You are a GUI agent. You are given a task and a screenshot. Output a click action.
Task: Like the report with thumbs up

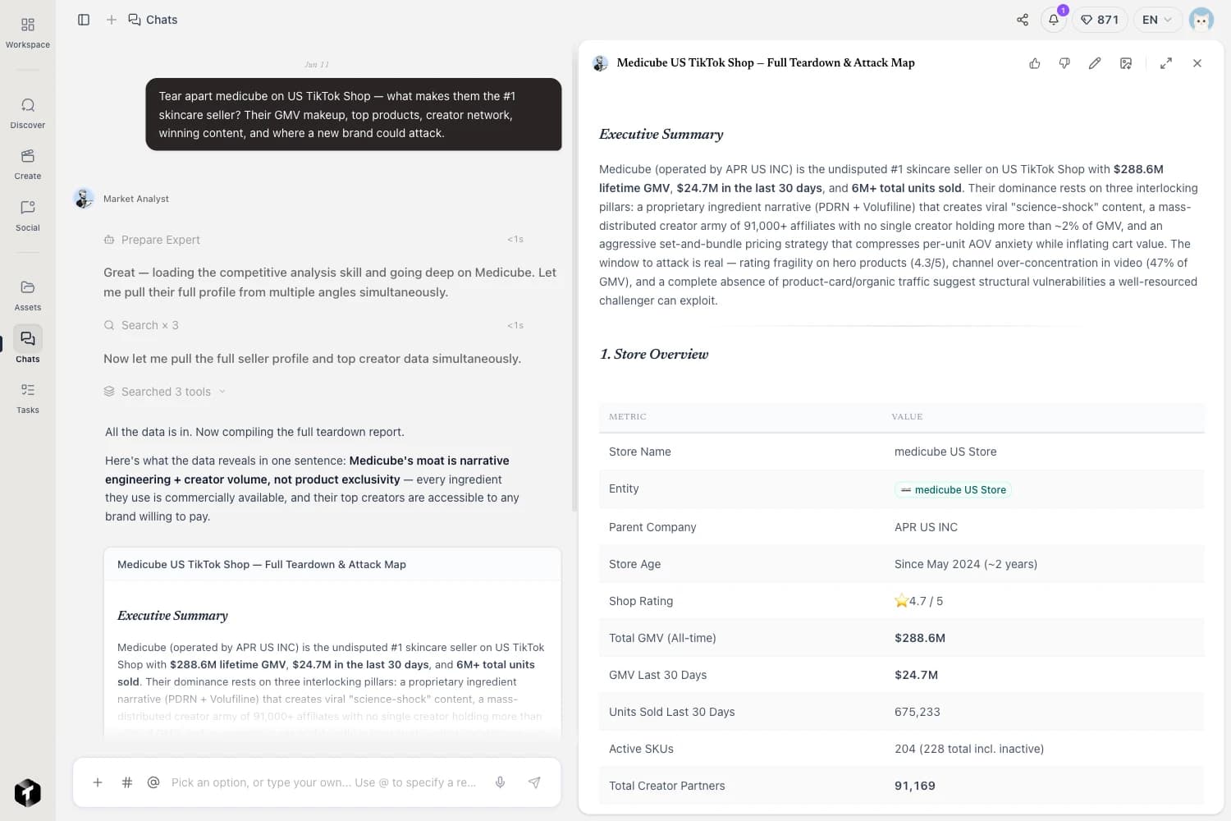click(1035, 63)
